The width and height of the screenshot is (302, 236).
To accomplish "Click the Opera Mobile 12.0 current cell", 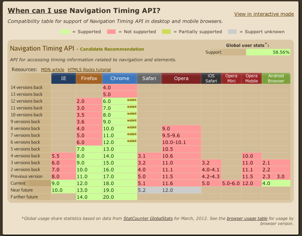I will coord(251,183).
